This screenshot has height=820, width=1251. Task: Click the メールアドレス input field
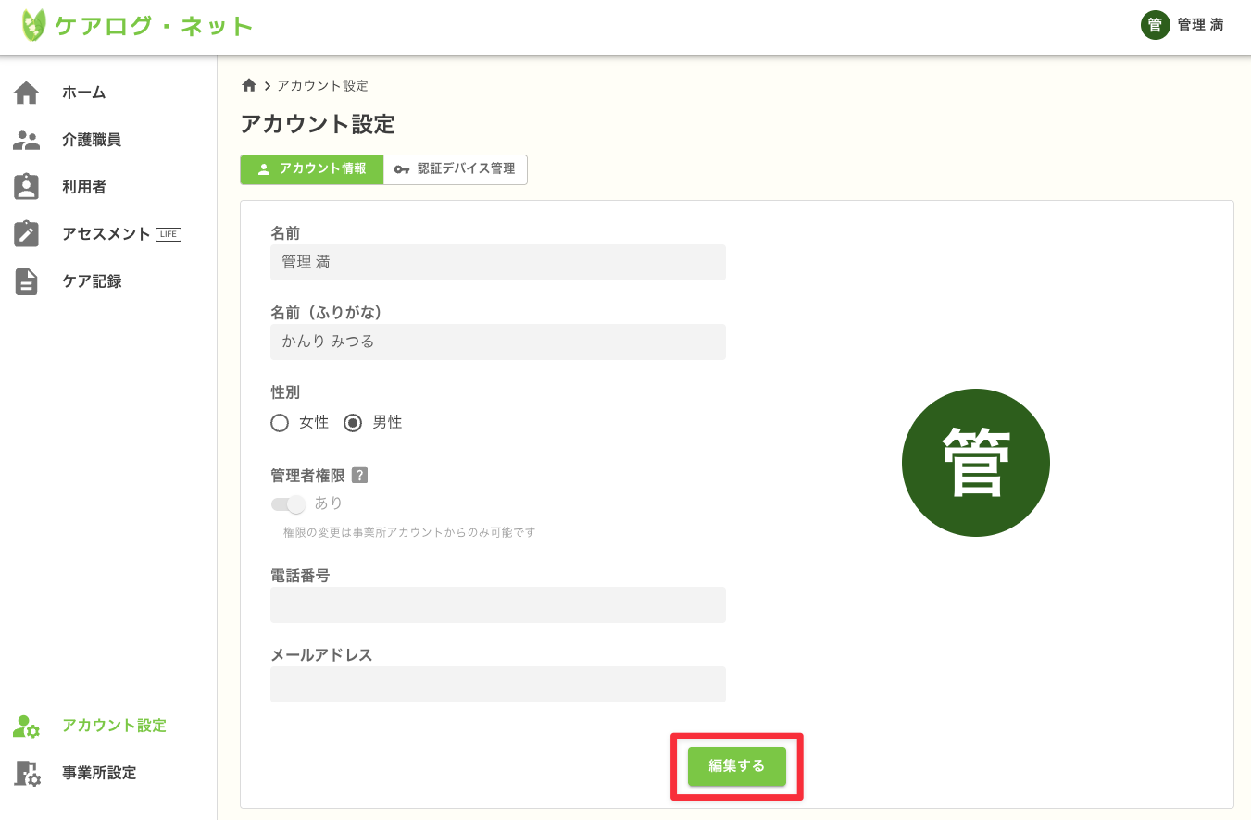point(497,684)
